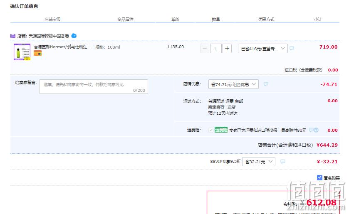Expand the 省32.21元 88VIP dropdown
The image size is (349, 214).
click(x=259, y=162)
